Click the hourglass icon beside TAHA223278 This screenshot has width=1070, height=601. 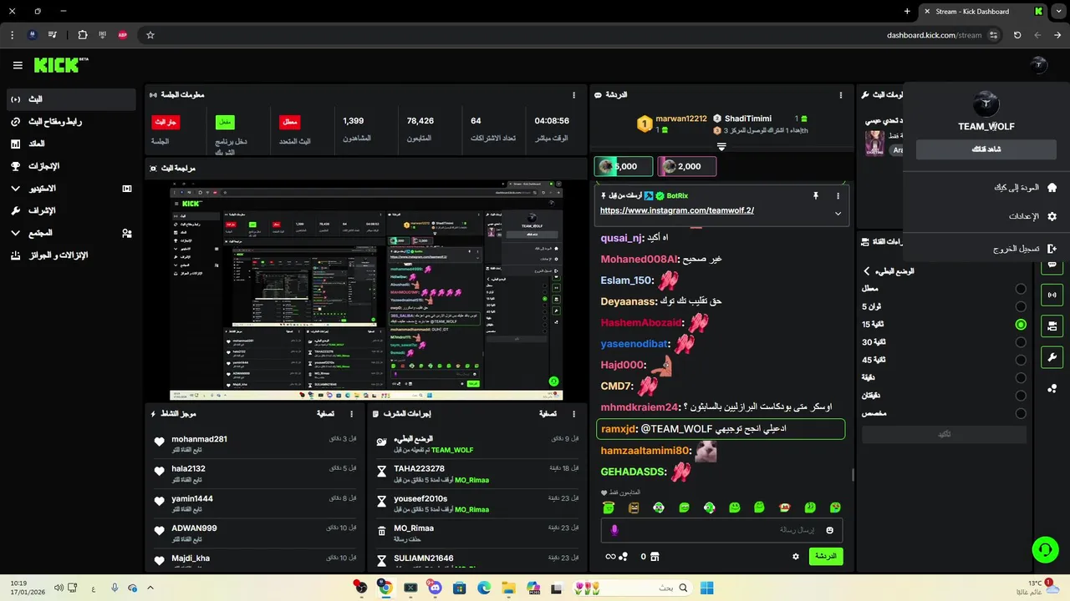pyautogui.click(x=382, y=472)
